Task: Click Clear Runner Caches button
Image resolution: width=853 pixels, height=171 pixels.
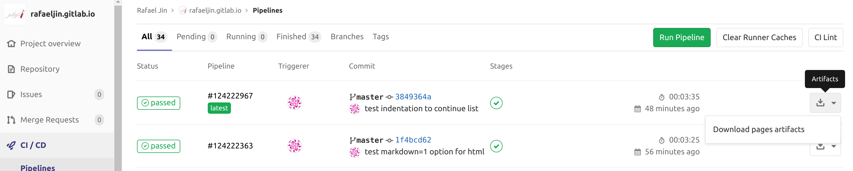Action: point(759,38)
